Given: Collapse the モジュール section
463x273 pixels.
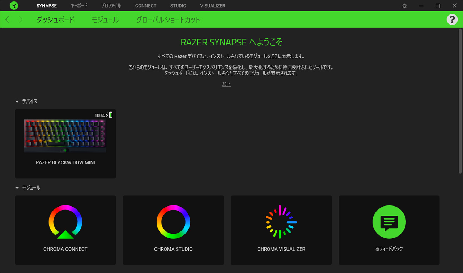Looking at the screenshot, I should (17, 188).
